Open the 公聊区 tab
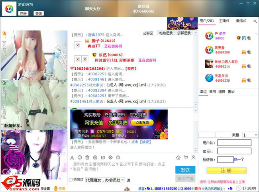Screen dimensions: 259x192 click(x=148, y=33)
